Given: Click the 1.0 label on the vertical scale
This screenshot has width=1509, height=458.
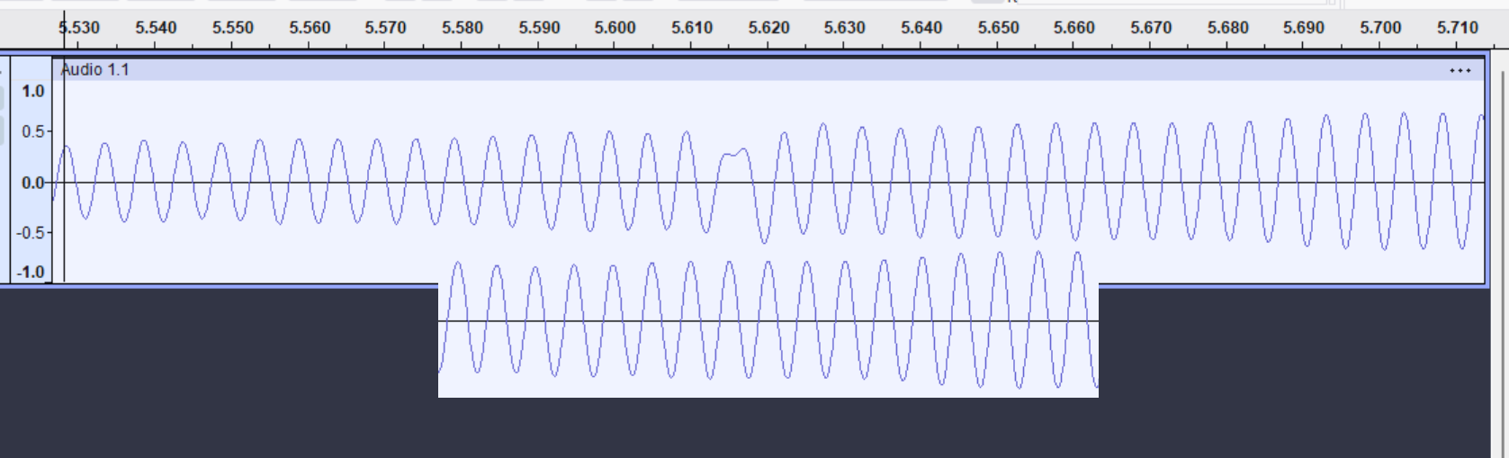Looking at the screenshot, I should [x=33, y=91].
